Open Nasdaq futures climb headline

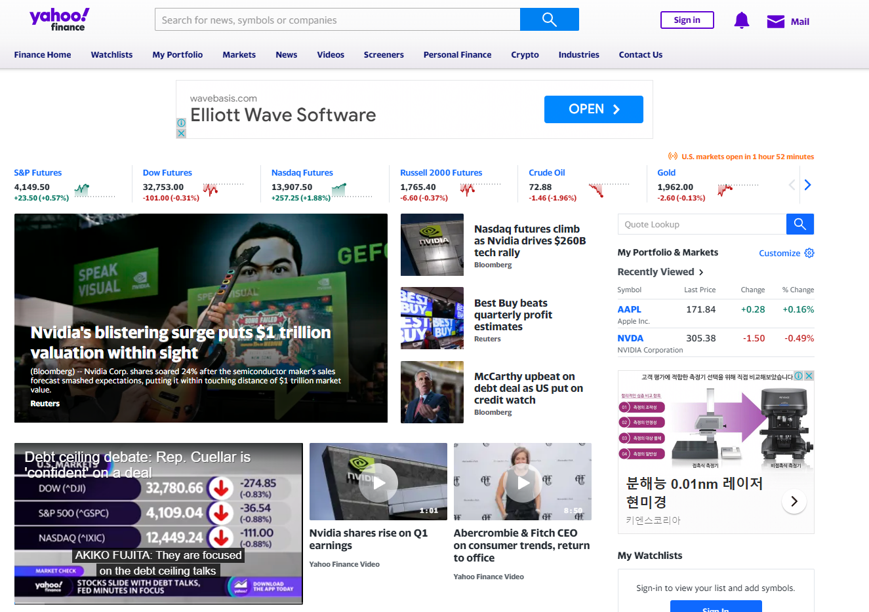coord(530,240)
